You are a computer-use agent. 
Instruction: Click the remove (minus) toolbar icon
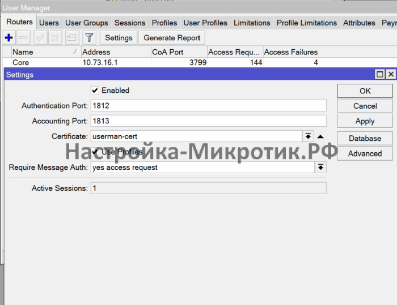tap(24, 38)
